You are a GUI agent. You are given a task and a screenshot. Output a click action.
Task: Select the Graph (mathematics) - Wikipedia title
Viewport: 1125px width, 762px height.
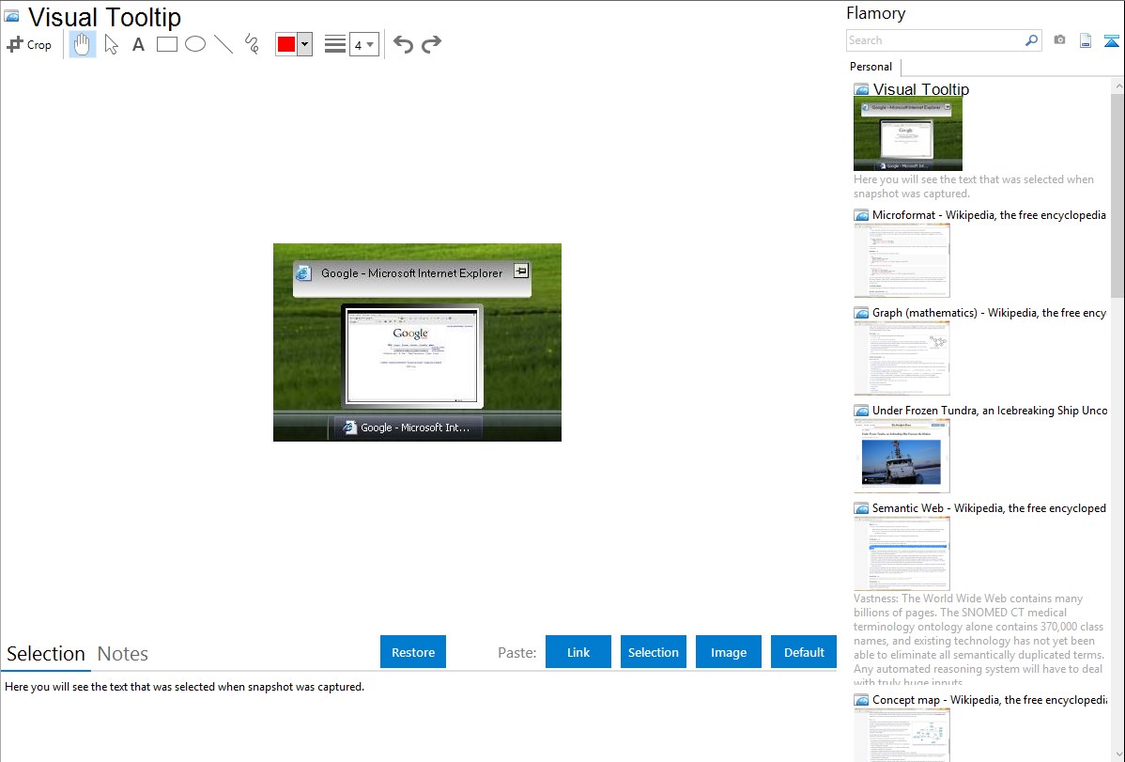click(x=990, y=313)
